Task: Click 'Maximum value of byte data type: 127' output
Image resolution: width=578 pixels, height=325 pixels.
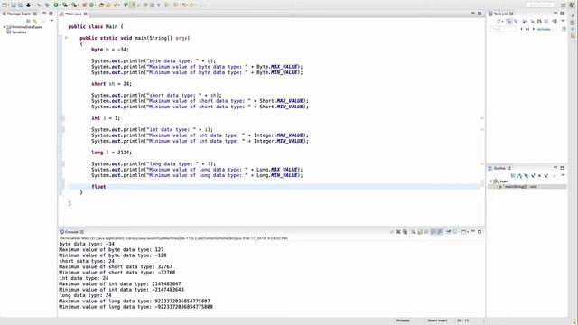Action: 111,249
